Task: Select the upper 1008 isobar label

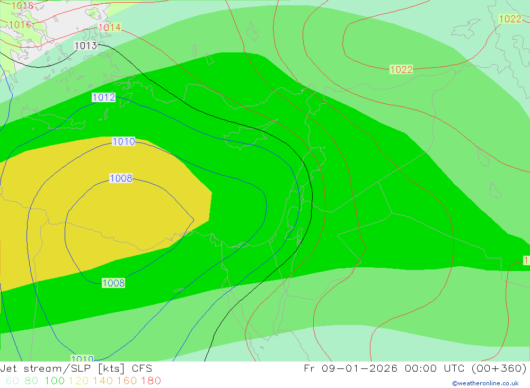Action: [x=121, y=178]
